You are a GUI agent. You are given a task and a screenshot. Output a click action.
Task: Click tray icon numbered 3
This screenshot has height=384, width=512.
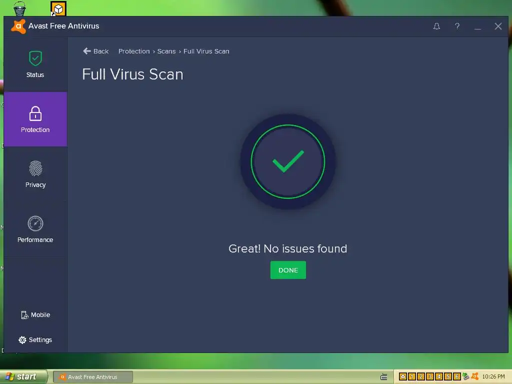click(x=430, y=376)
